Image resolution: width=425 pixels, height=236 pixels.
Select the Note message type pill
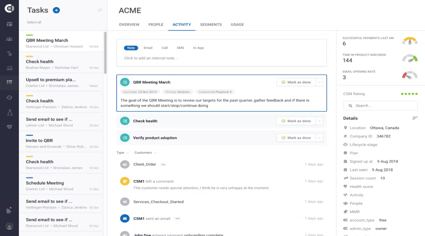[131, 48]
